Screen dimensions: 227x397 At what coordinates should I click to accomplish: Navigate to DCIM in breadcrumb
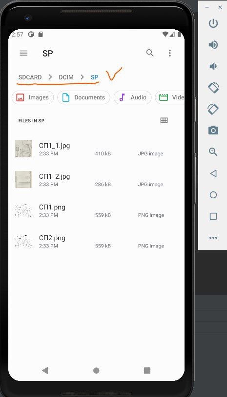(x=66, y=77)
